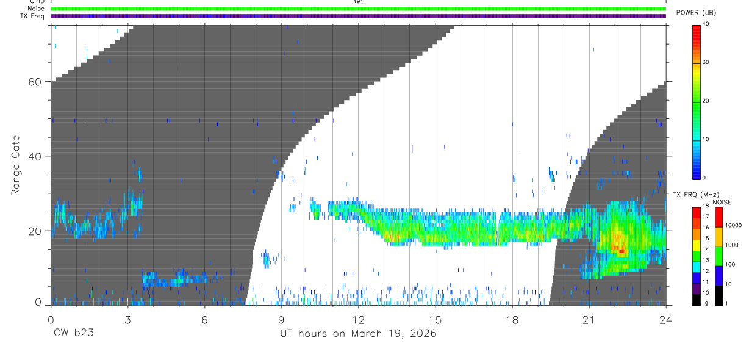Click the yellow band of the POWER colorbar
749x346 pixels.
coord(696,72)
